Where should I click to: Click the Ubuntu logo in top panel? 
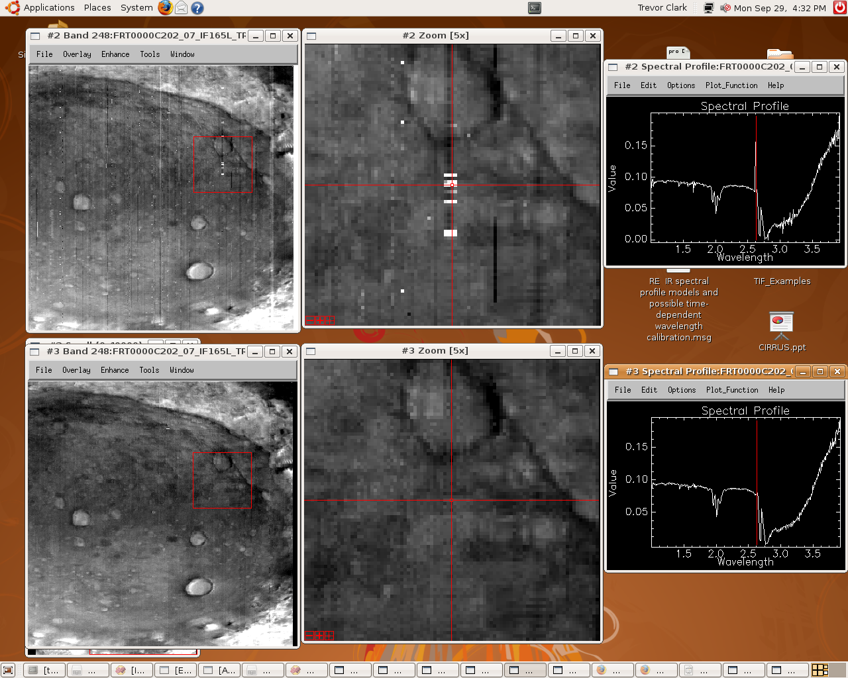click(12, 8)
